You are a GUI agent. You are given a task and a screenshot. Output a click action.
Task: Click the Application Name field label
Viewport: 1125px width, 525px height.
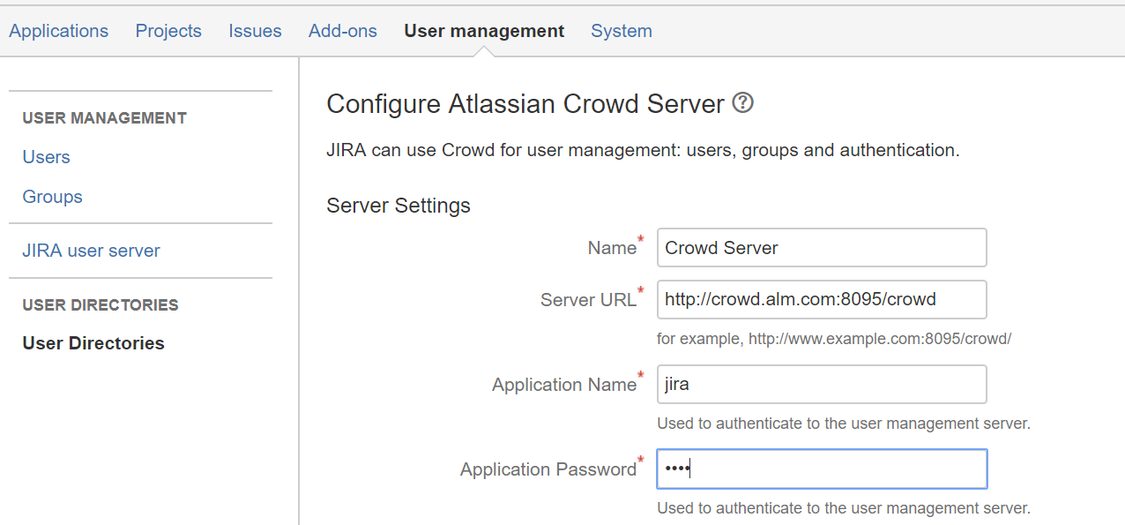point(563,385)
